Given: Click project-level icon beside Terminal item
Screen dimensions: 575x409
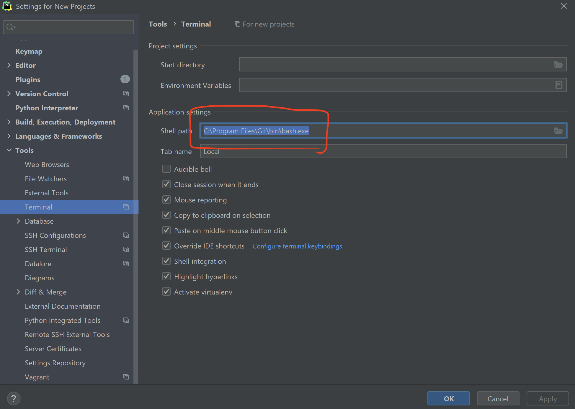Looking at the screenshot, I should coord(126,207).
